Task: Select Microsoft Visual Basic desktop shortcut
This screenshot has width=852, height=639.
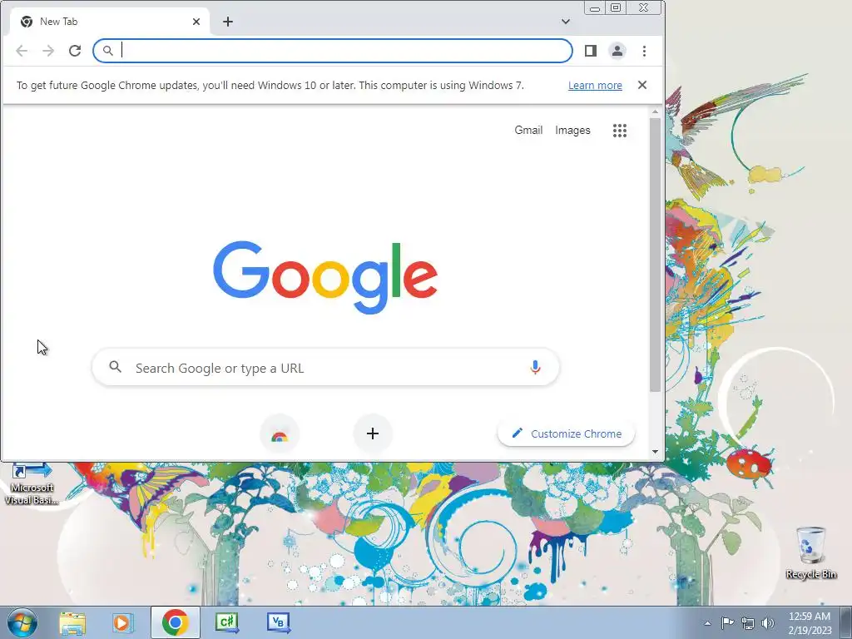Action: (x=32, y=485)
